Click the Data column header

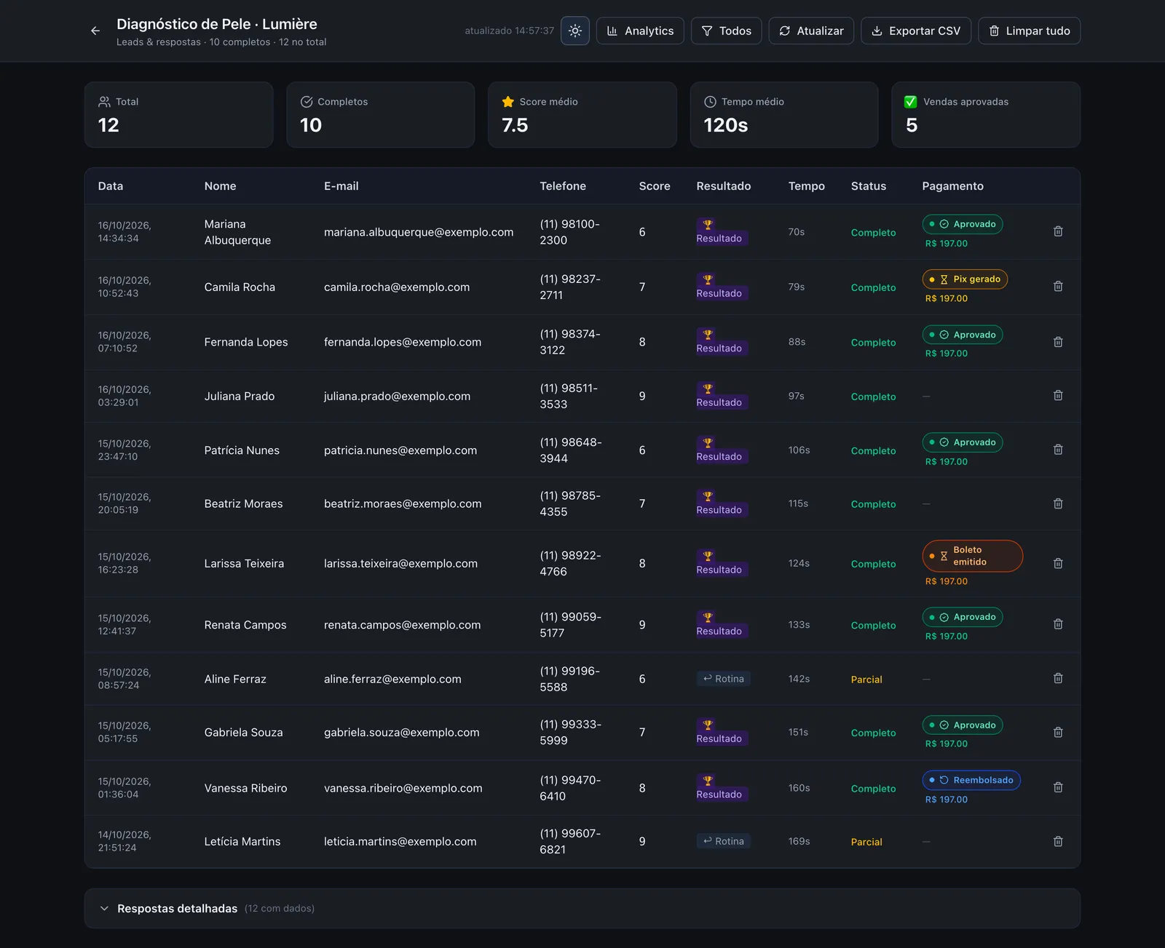pos(111,186)
